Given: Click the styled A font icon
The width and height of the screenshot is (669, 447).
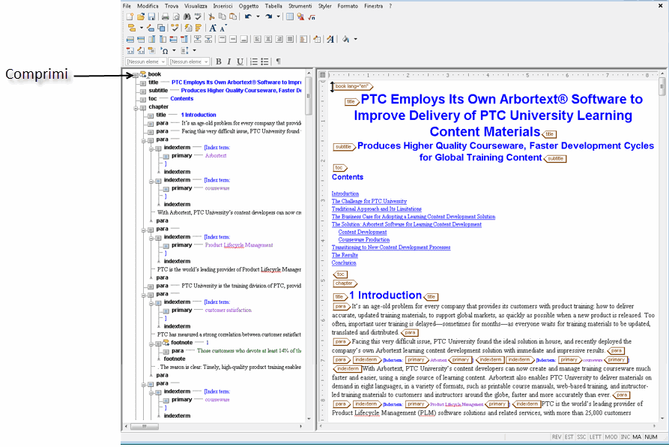Looking at the screenshot, I should point(330,39).
